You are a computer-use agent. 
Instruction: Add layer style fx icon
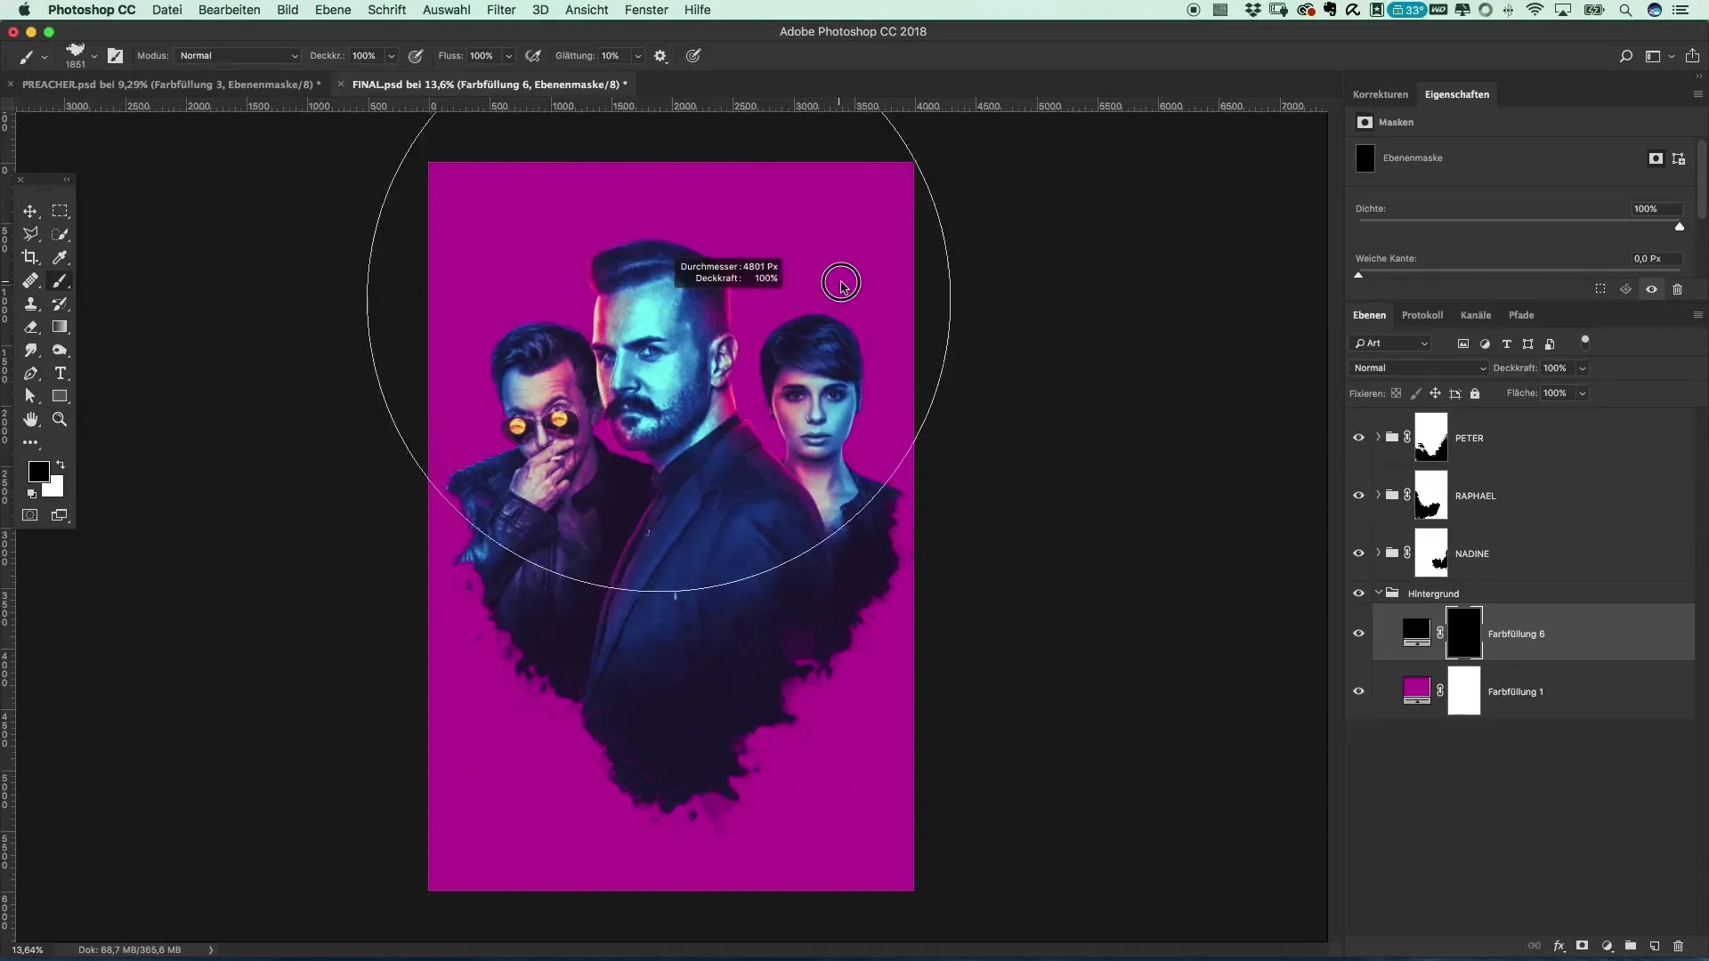[x=1559, y=946]
